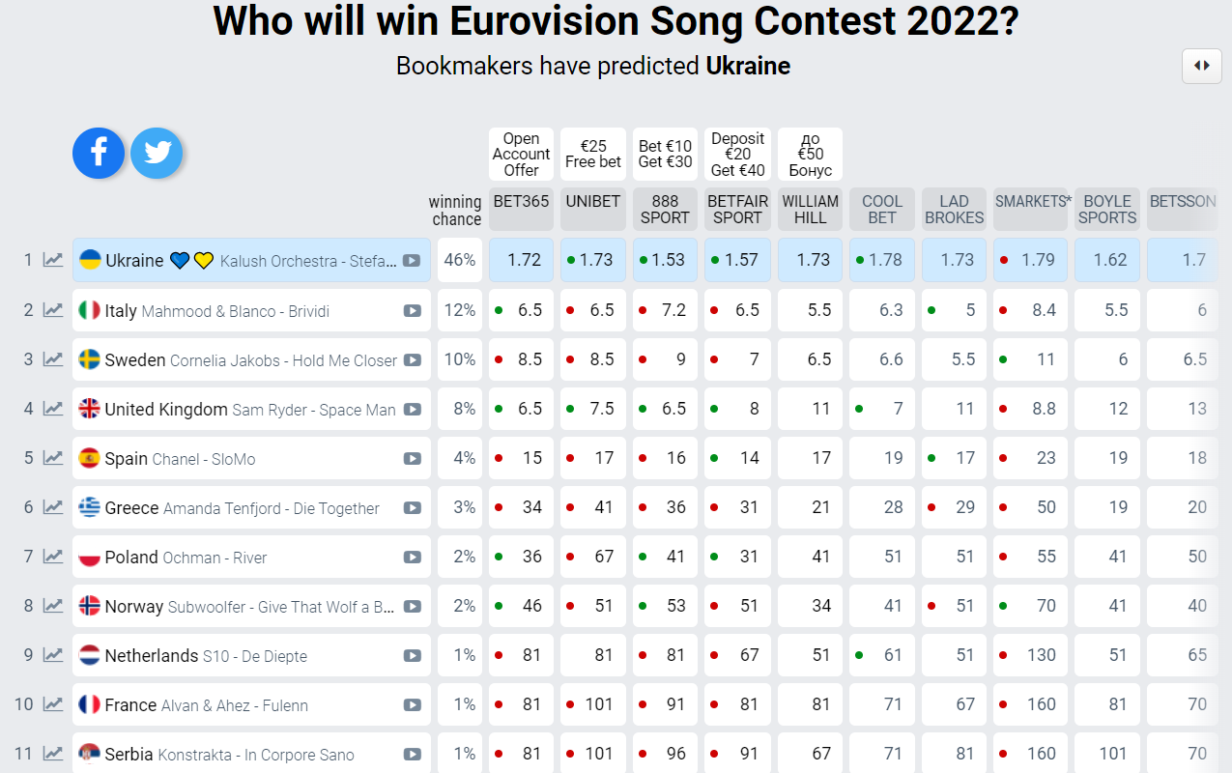1232x773 pixels.
Task: Show the odds trend graph for Spain
Action: (x=53, y=458)
